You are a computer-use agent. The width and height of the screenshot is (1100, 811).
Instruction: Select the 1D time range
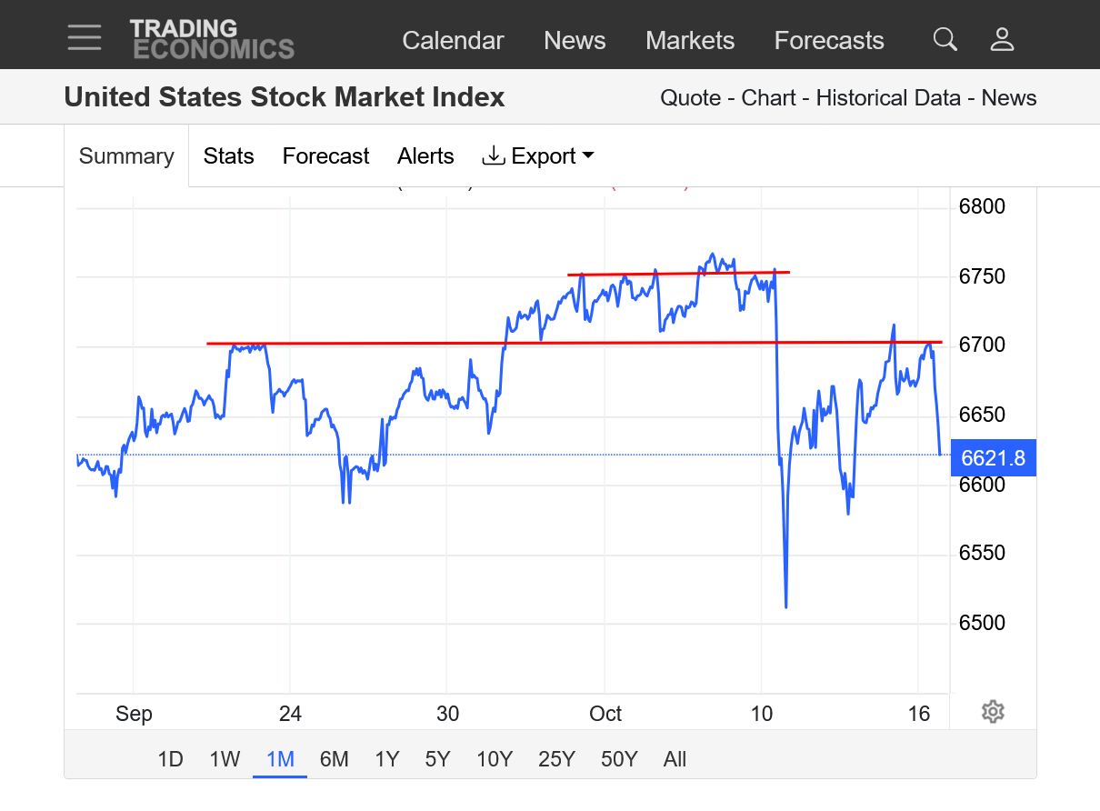[170, 759]
